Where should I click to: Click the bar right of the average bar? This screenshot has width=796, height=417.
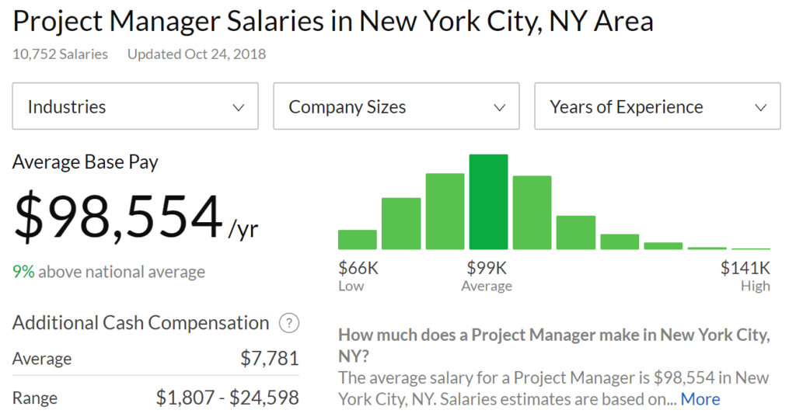tap(532, 213)
